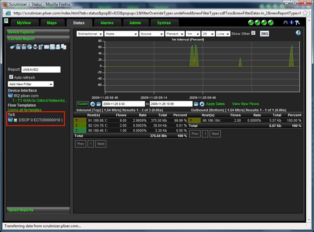Open the calendar icon for the end date
This screenshot has height=232, width=314.
(196, 104)
